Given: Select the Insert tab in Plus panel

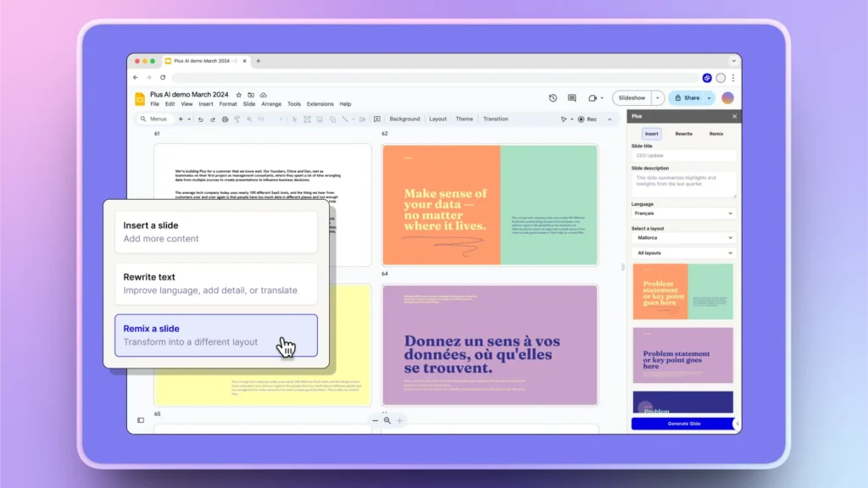Looking at the screenshot, I should click(652, 134).
